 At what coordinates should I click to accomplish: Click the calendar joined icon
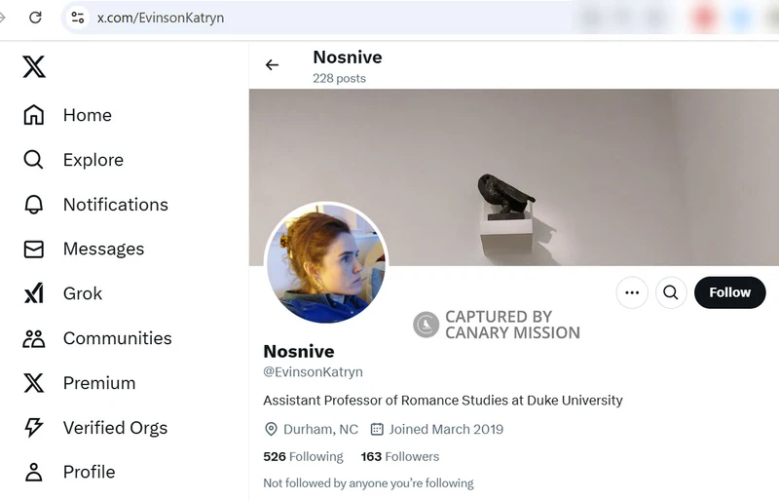pyautogui.click(x=377, y=429)
